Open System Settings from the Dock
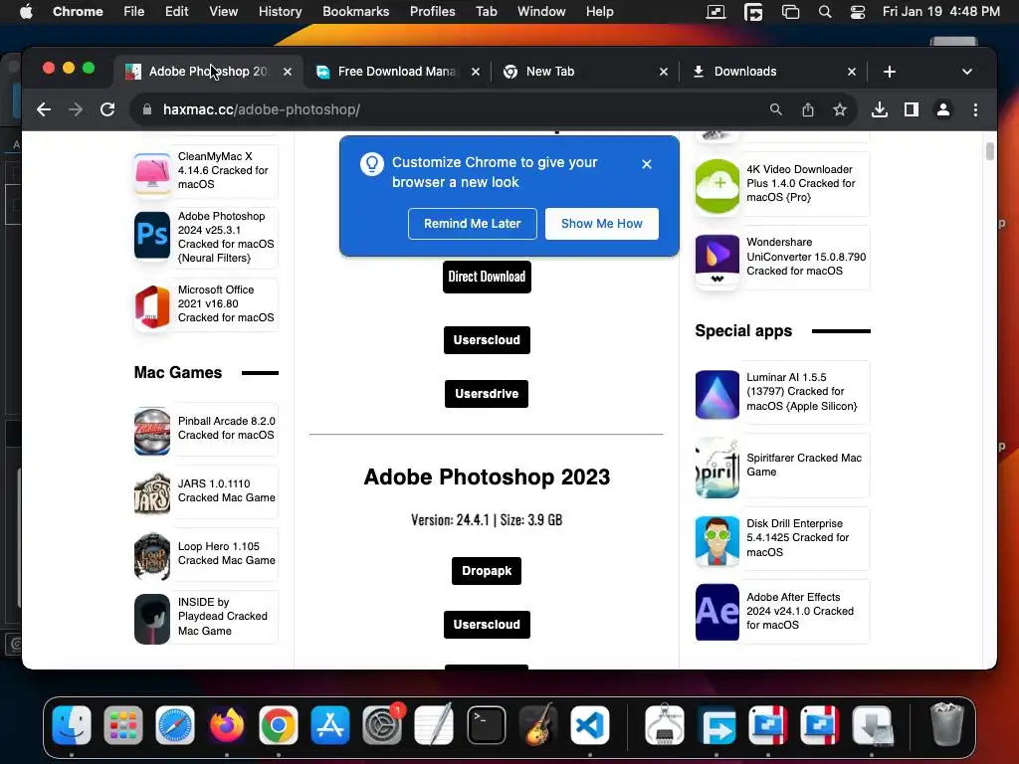The image size is (1019, 764). pos(382,725)
